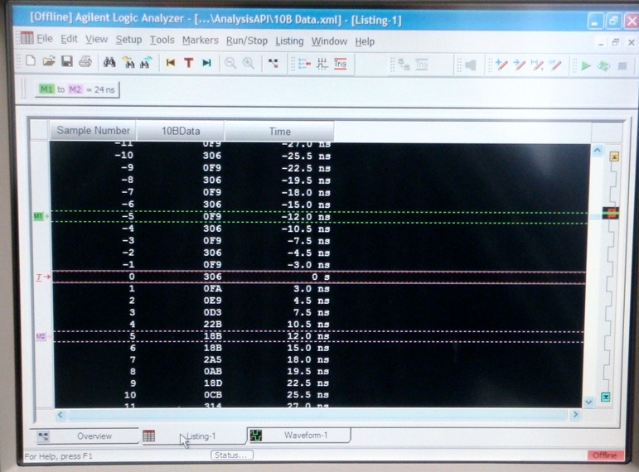Viewport: 639px width, 472px height.
Task: Find previous occurrence binoculars icon
Action: (x=128, y=62)
